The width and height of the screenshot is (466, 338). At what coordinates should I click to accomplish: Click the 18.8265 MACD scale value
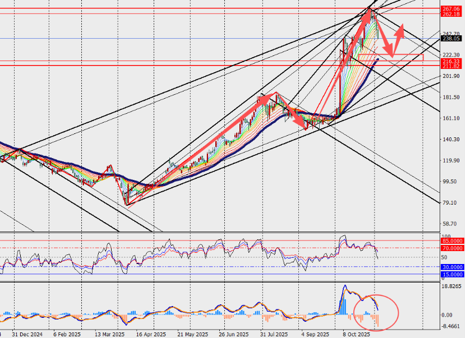coord(452,285)
